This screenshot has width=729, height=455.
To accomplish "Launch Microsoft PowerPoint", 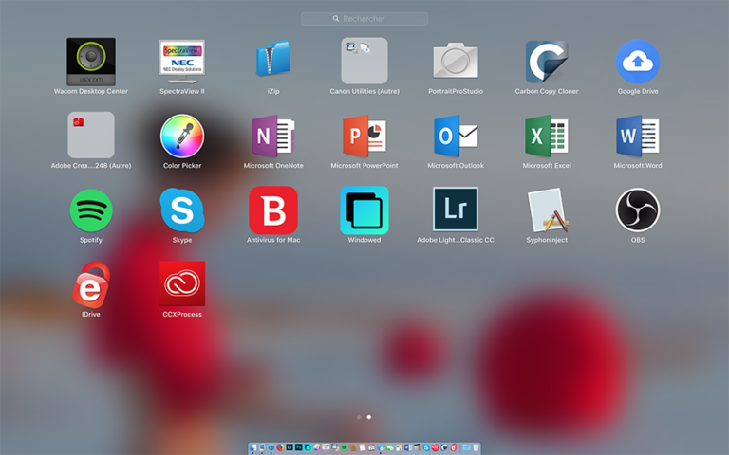I will (364, 136).
